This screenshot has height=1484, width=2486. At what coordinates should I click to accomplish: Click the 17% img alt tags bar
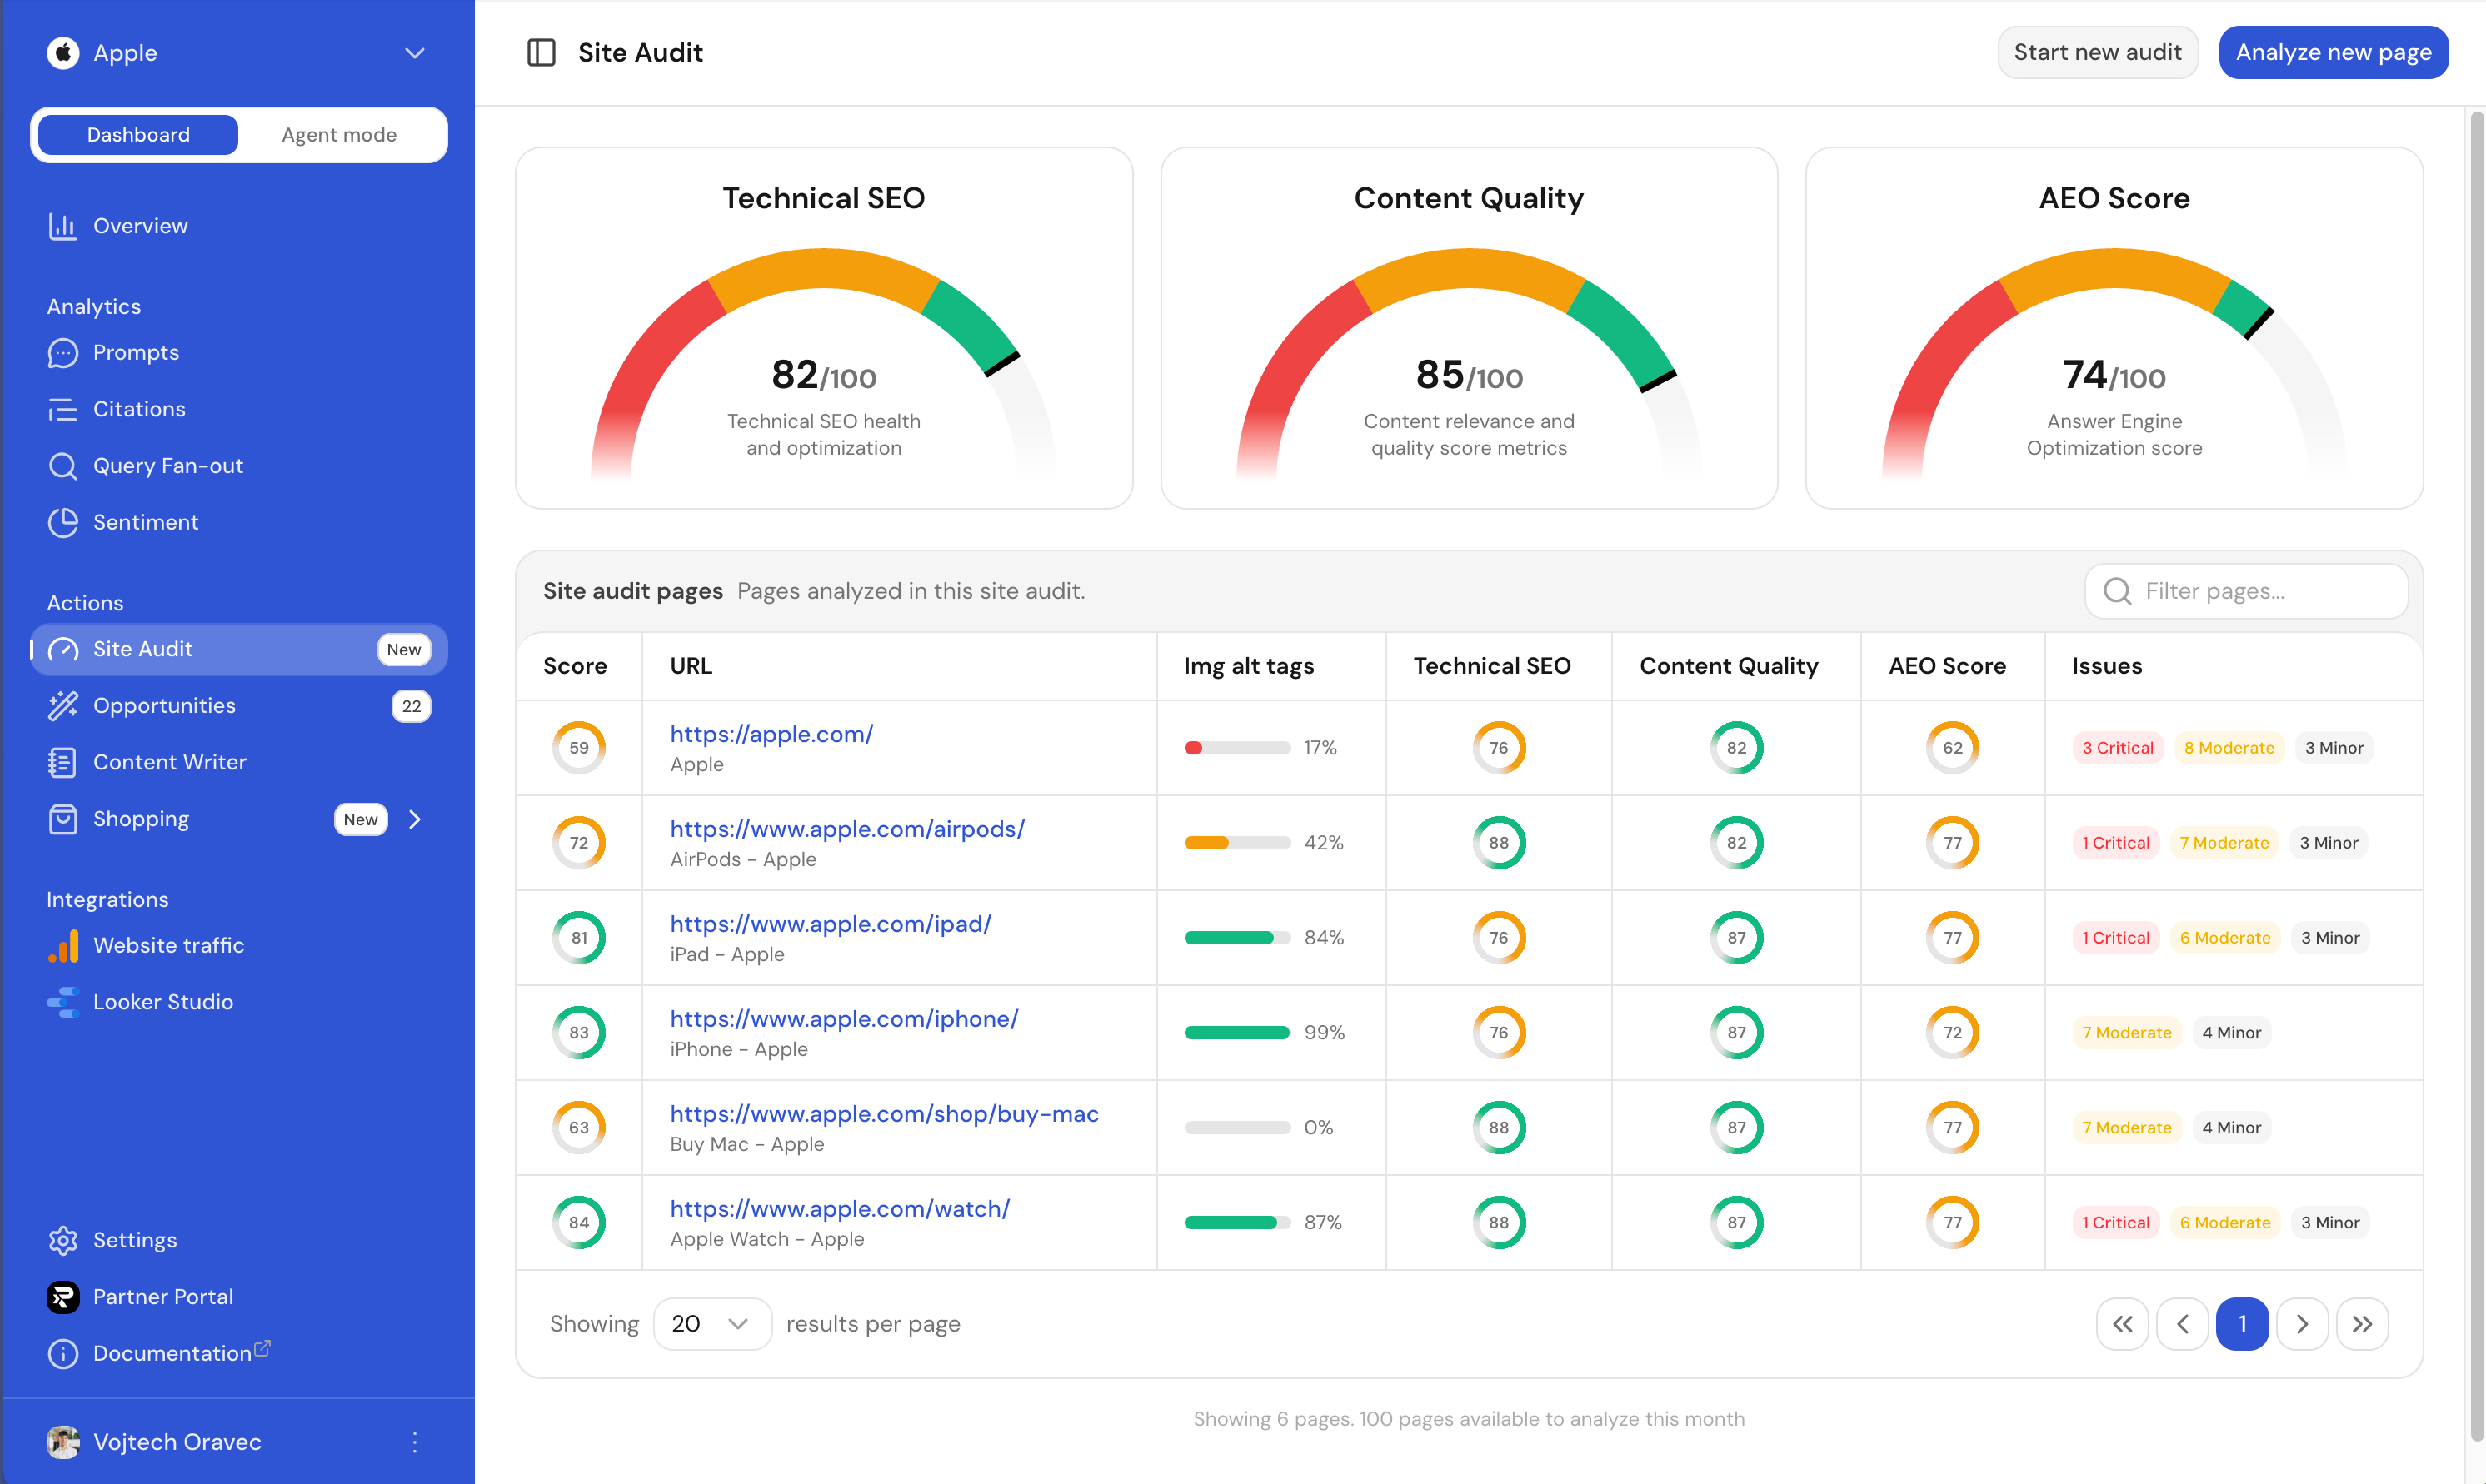(x=1236, y=748)
